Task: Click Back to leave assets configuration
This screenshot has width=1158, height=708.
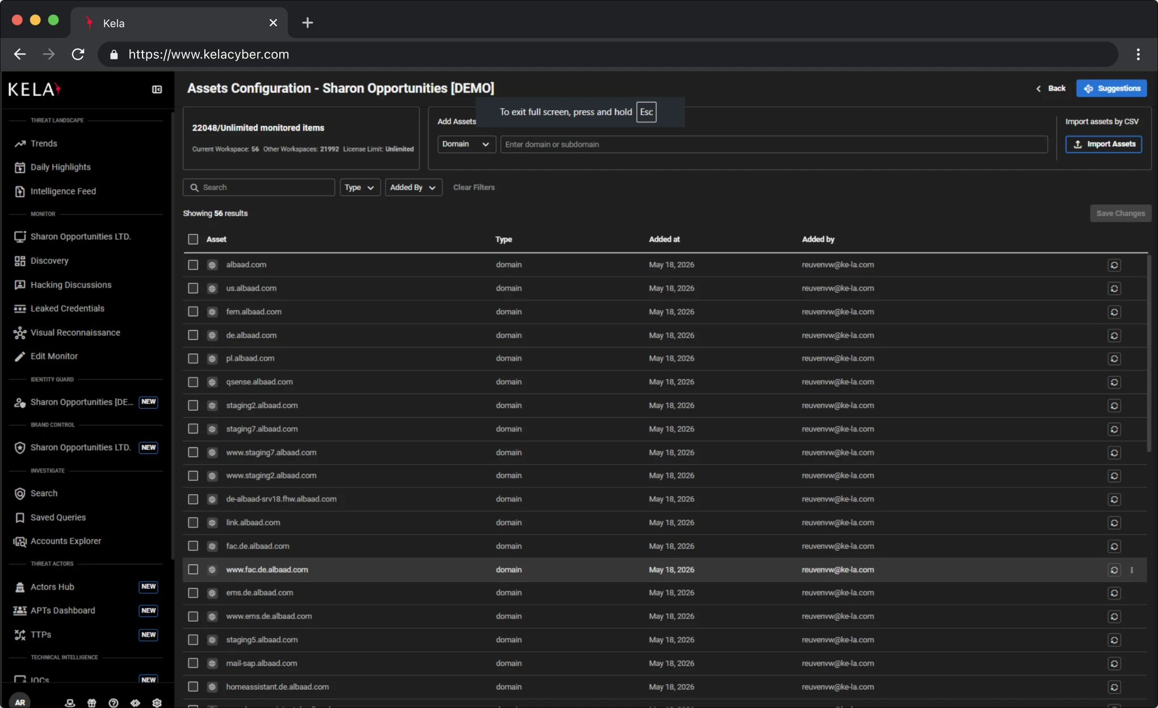Action: click(1051, 88)
